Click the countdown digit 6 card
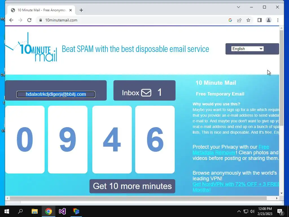 click(155, 140)
